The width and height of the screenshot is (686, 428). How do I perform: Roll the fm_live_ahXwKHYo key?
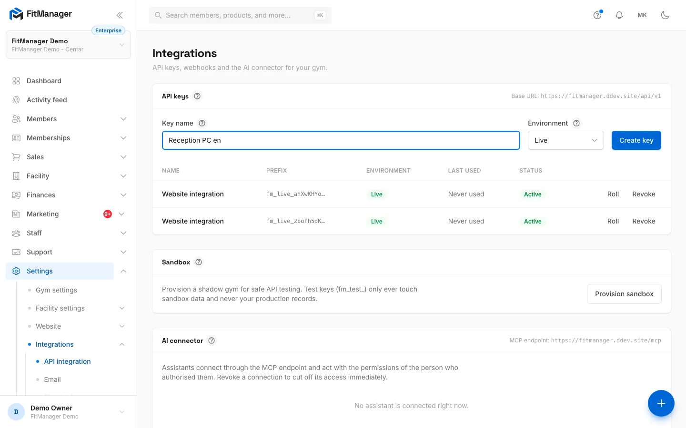[613, 194]
